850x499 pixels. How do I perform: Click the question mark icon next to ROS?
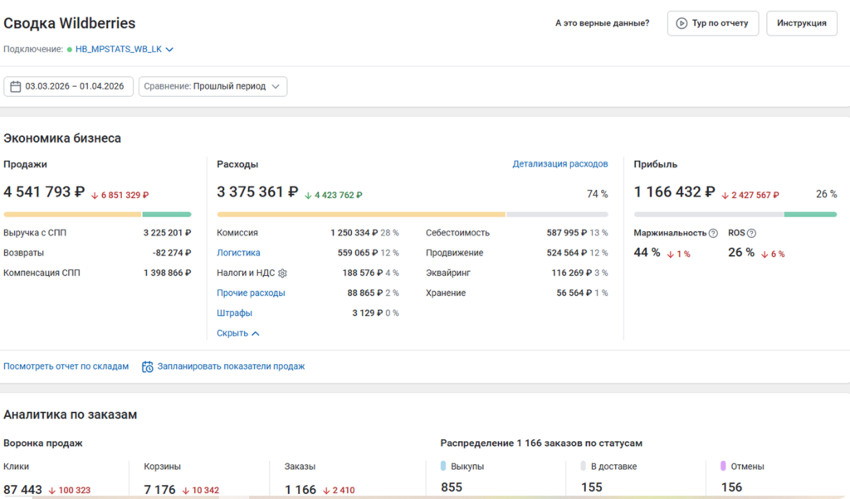coord(751,233)
